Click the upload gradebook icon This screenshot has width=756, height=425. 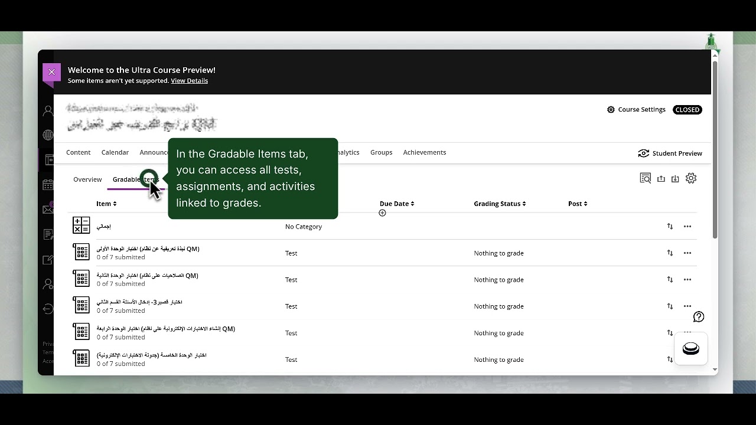click(661, 179)
